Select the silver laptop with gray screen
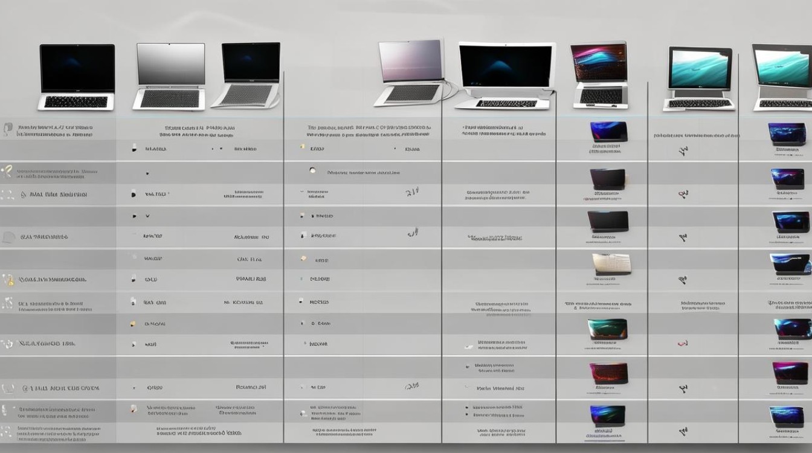This screenshot has width=812, height=453. (170, 76)
